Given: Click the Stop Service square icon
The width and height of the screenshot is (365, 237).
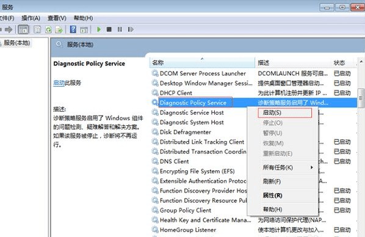Looking at the screenshot, I should pos(109,29).
